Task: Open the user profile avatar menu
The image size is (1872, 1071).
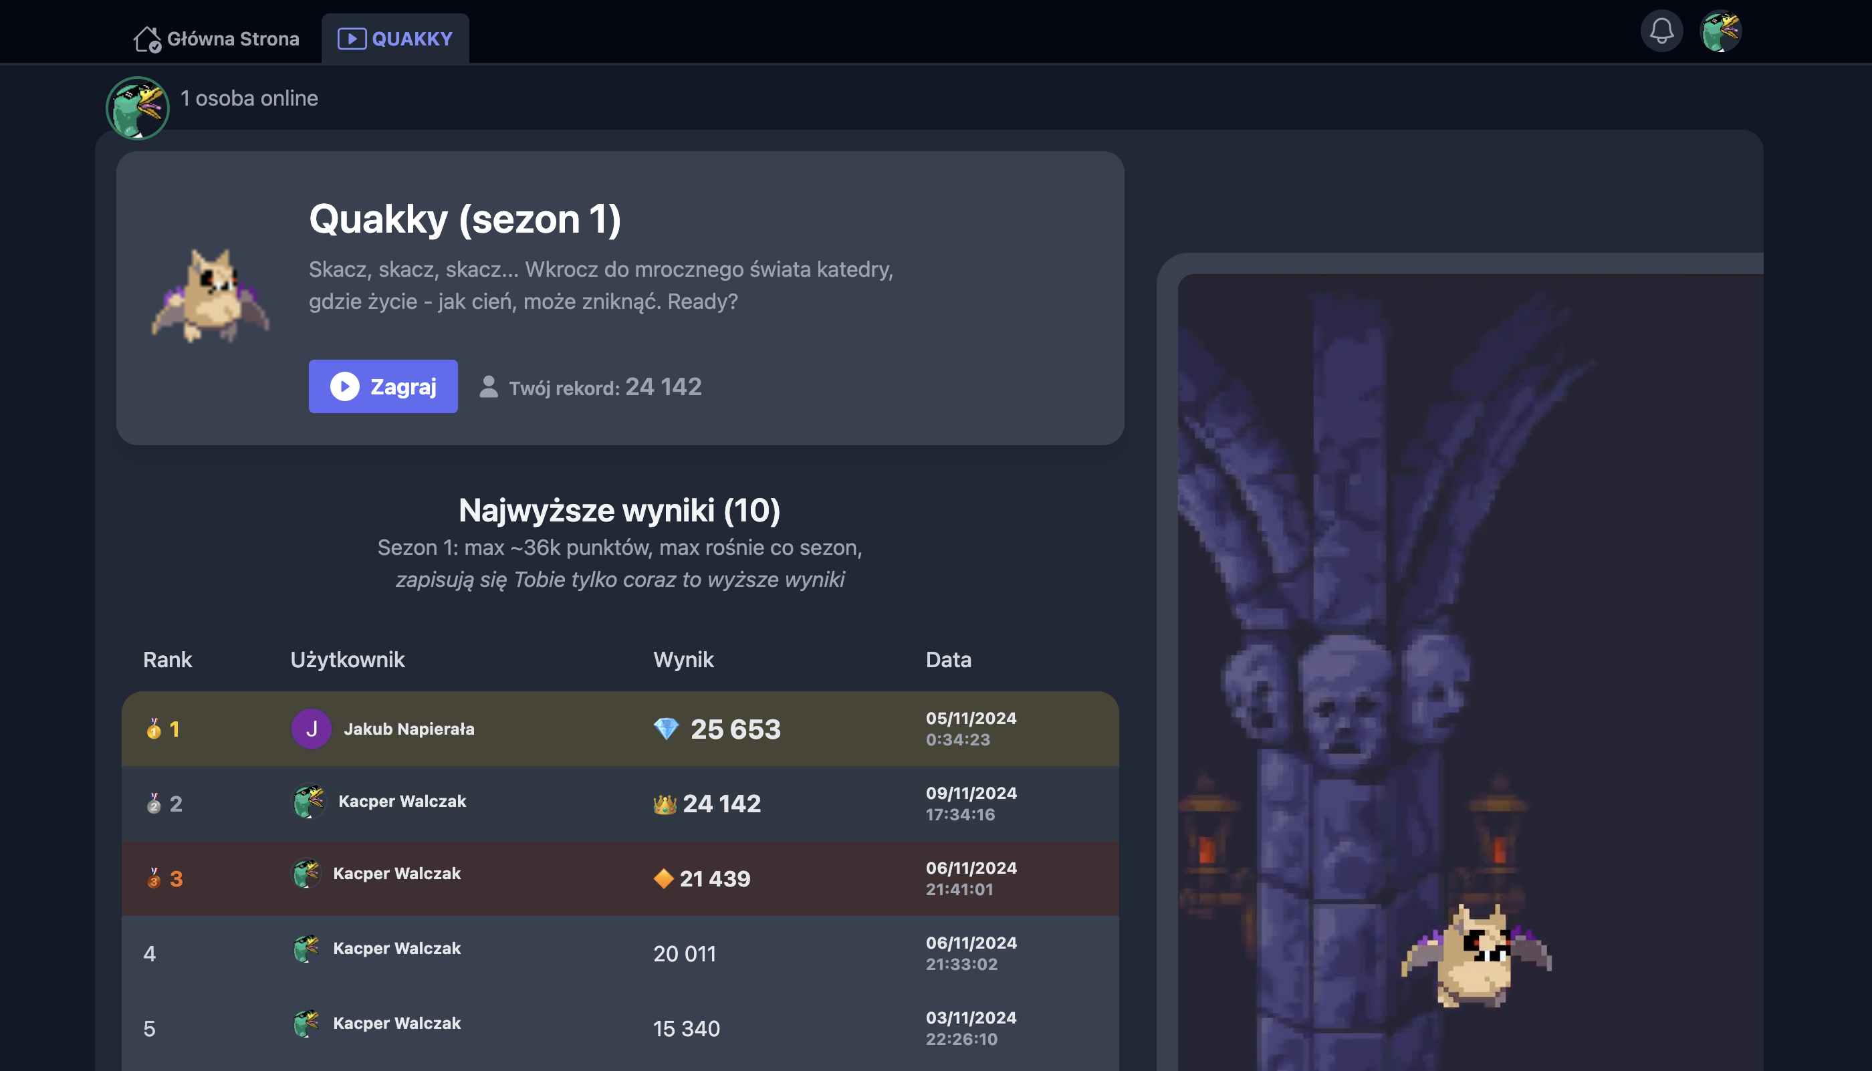Action: 1720,31
